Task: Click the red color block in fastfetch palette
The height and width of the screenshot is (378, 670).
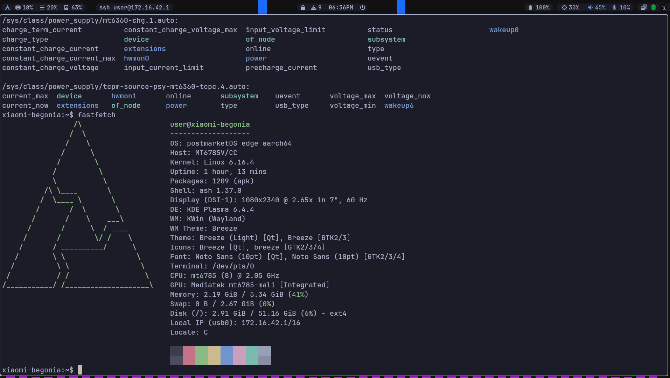Action: pos(189,356)
